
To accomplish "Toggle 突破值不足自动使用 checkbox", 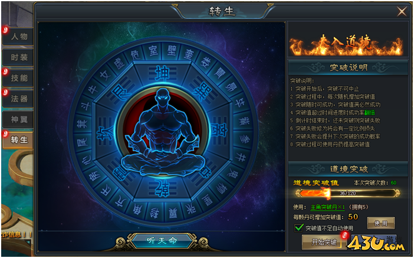I will [x=298, y=228].
